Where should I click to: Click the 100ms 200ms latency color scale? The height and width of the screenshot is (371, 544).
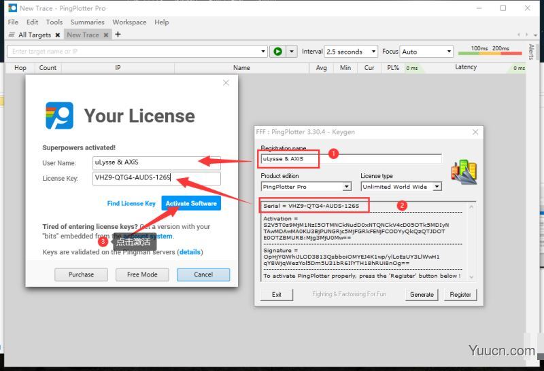click(490, 52)
